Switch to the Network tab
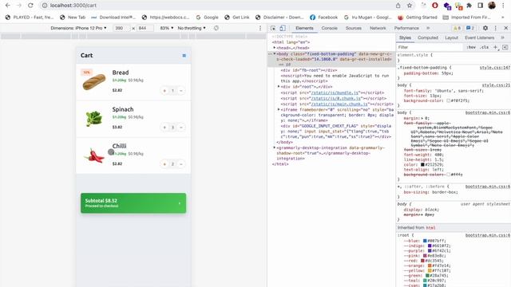 (x=378, y=29)
